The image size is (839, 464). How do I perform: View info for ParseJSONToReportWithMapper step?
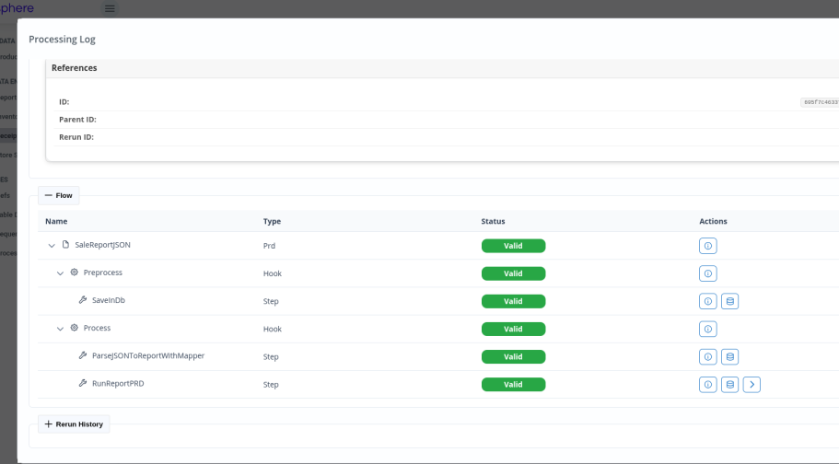[707, 356]
